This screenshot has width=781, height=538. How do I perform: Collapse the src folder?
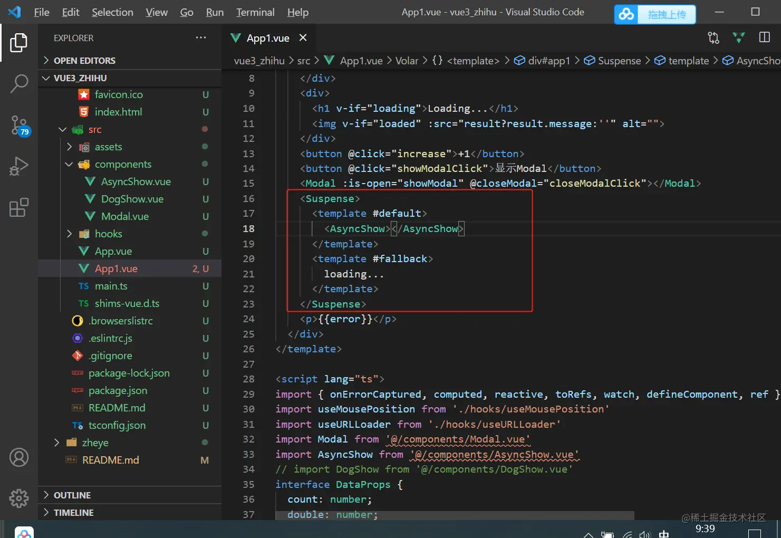click(130, 129)
